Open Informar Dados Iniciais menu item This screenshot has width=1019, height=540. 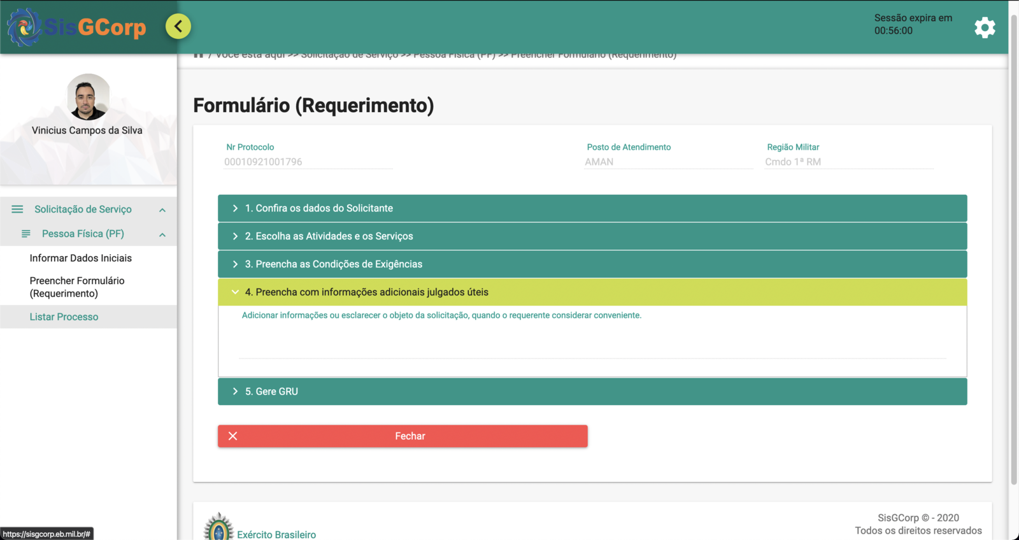80,258
